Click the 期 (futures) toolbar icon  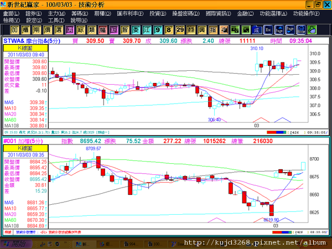tap(37, 30)
